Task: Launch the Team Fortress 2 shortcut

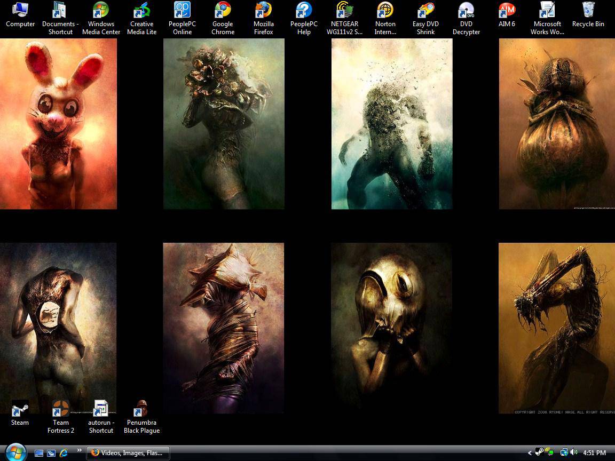Action: pyautogui.click(x=61, y=409)
